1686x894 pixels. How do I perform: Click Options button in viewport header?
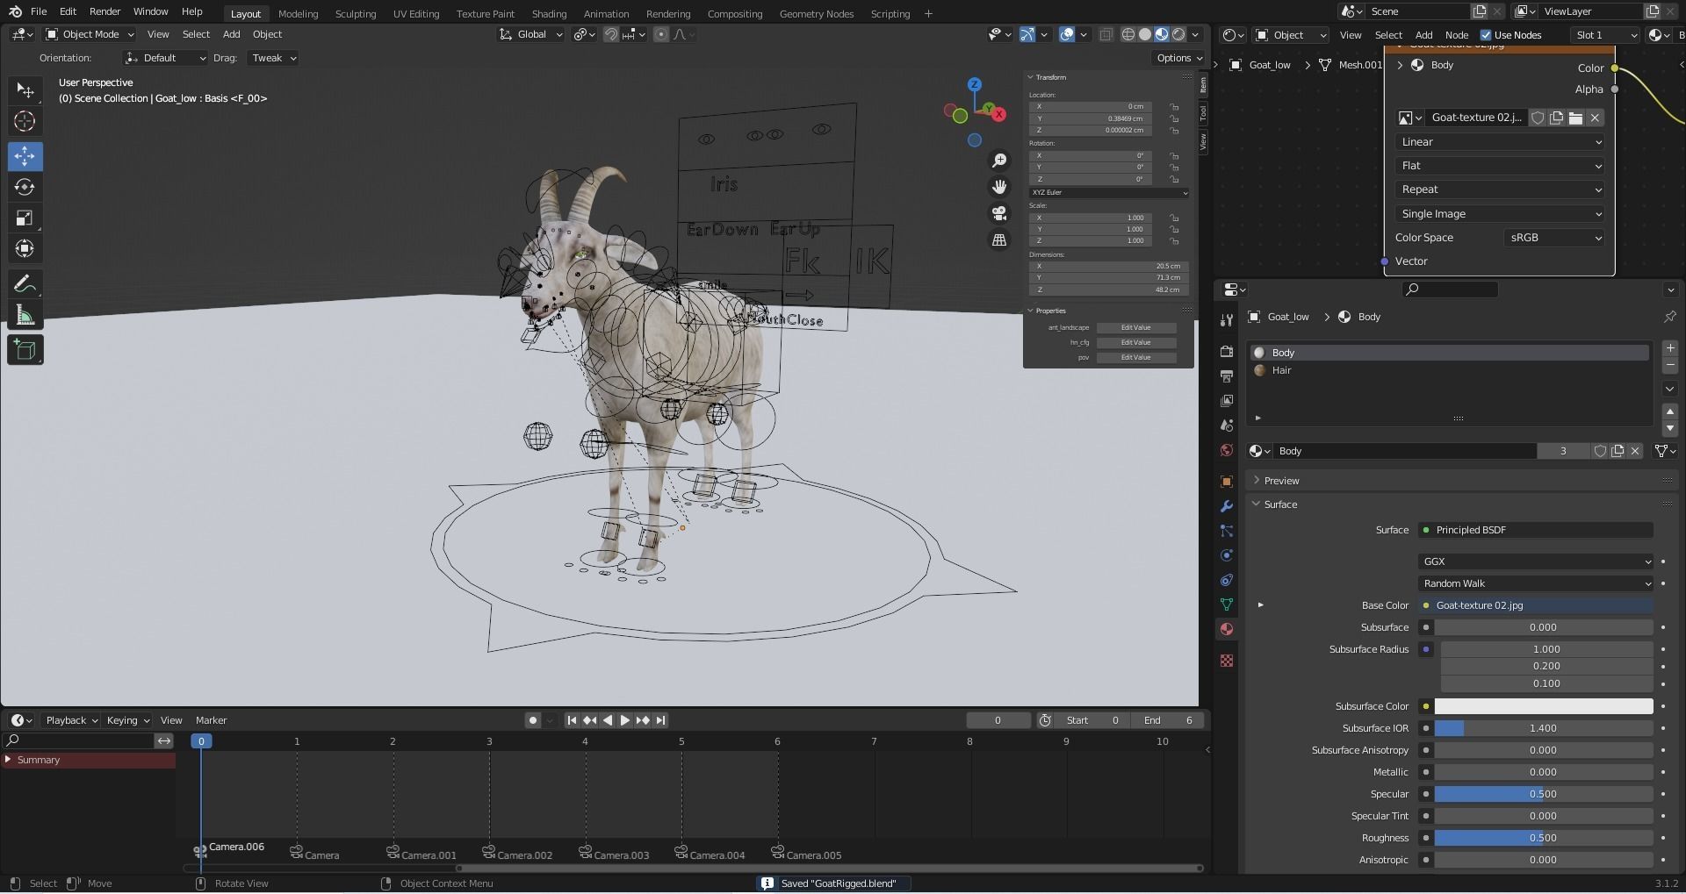(1179, 58)
